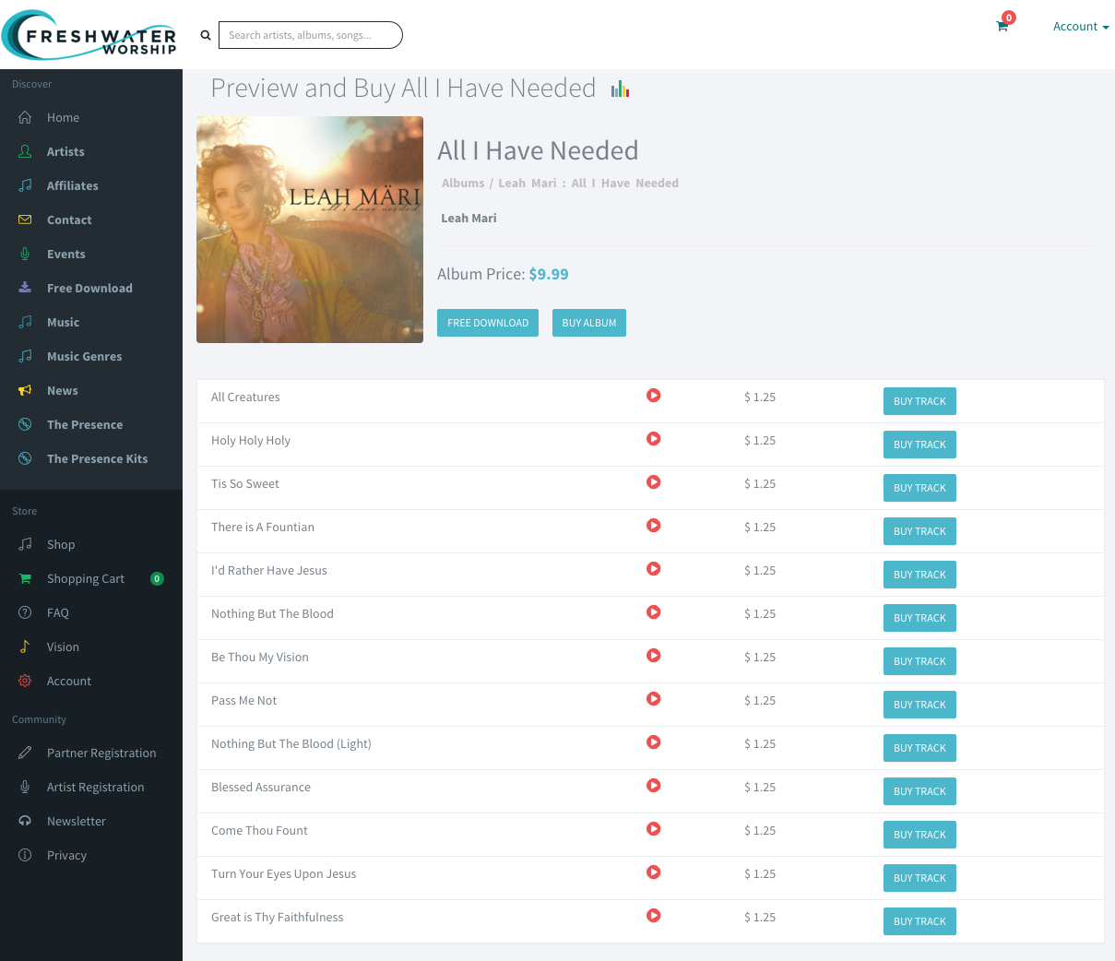Click the Events microphone icon in sidebar
The height and width of the screenshot is (961, 1115).
coord(25,254)
